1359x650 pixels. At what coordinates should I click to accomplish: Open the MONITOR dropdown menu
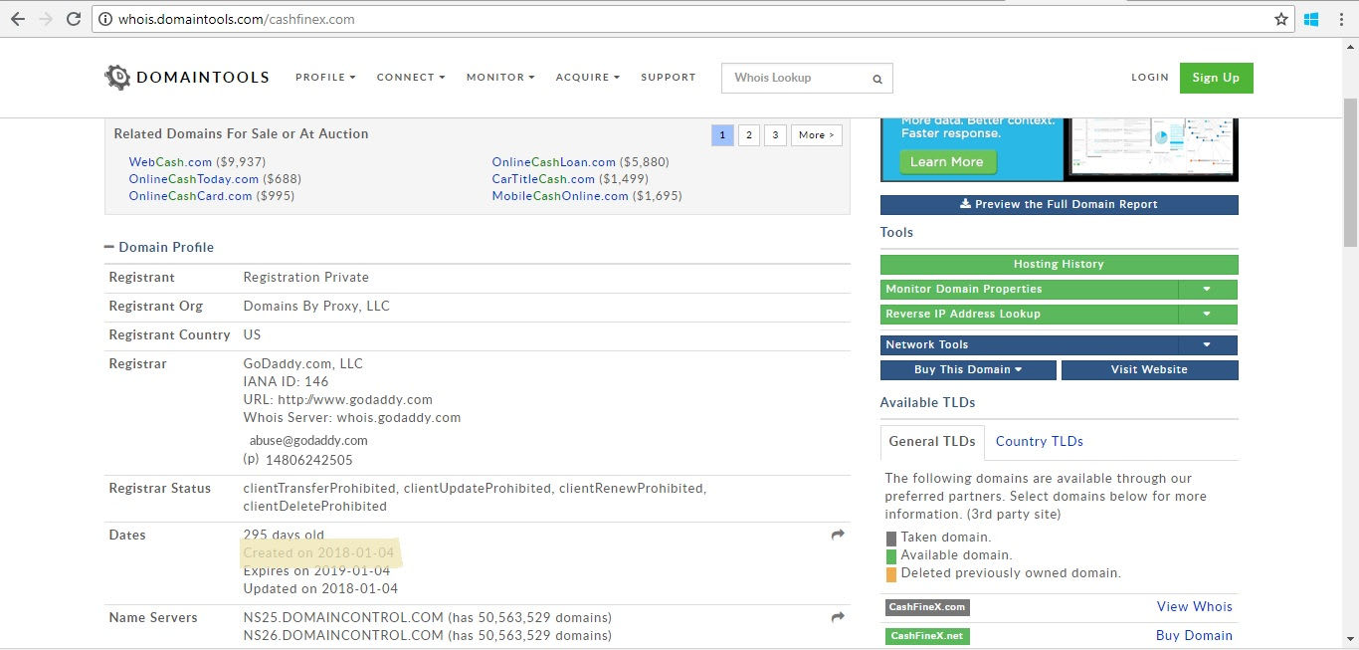500,77
